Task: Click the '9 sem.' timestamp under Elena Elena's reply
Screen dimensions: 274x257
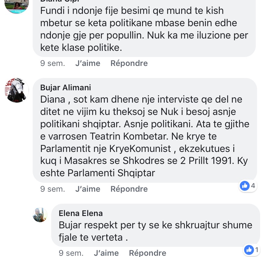Action: [x=71, y=253]
